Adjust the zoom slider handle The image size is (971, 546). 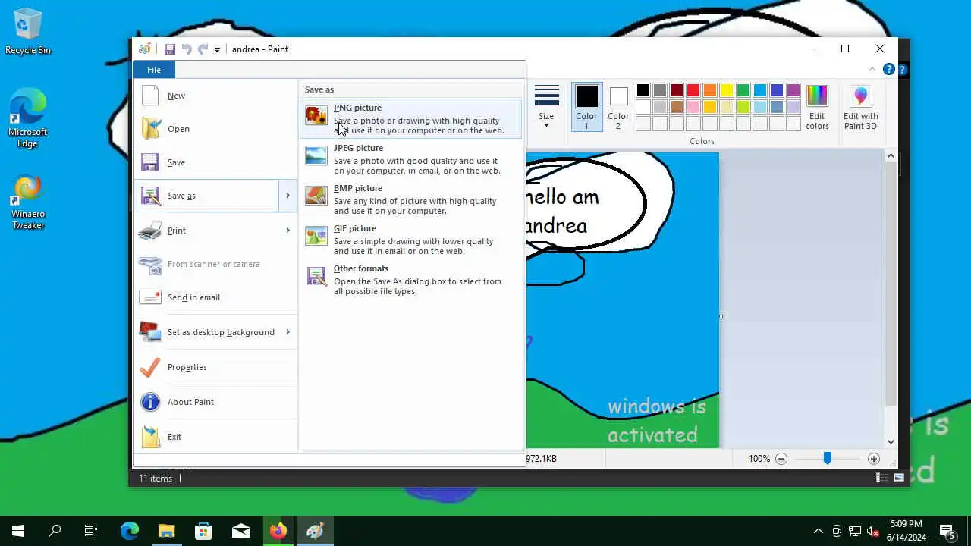[828, 459]
